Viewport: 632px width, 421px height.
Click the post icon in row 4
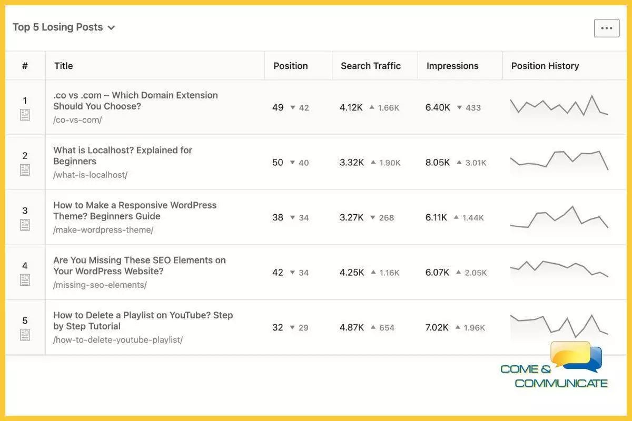pyautogui.click(x=25, y=280)
